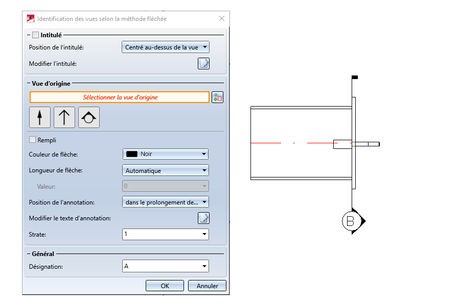Click the B view marker in drawing

pos(350,221)
